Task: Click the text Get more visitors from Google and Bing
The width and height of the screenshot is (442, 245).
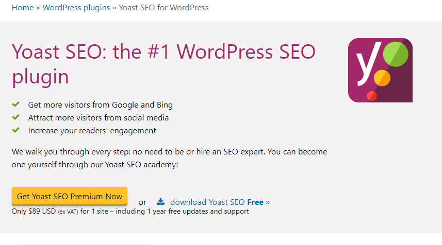Action: (101, 105)
